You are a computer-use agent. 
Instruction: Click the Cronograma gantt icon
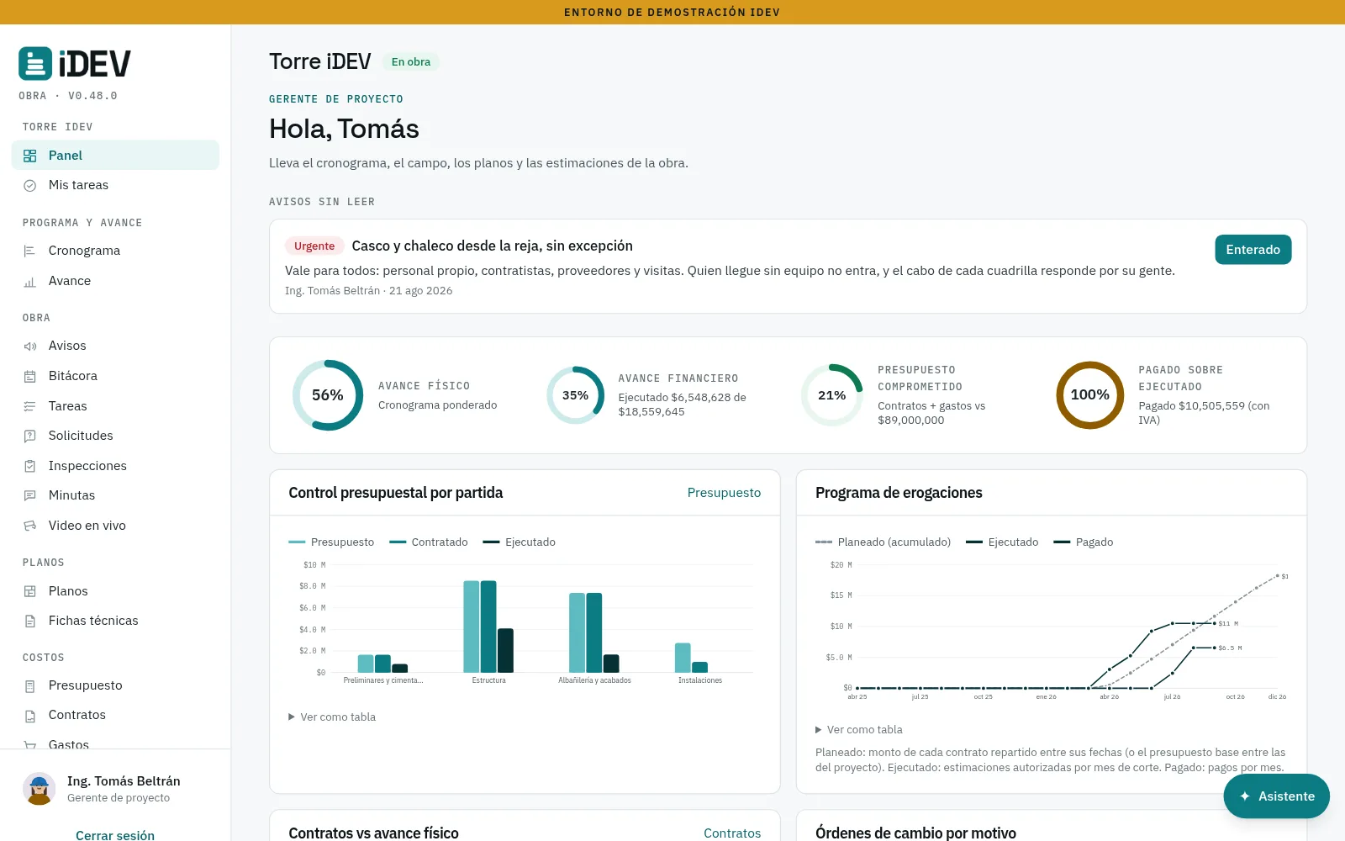pyautogui.click(x=30, y=251)
